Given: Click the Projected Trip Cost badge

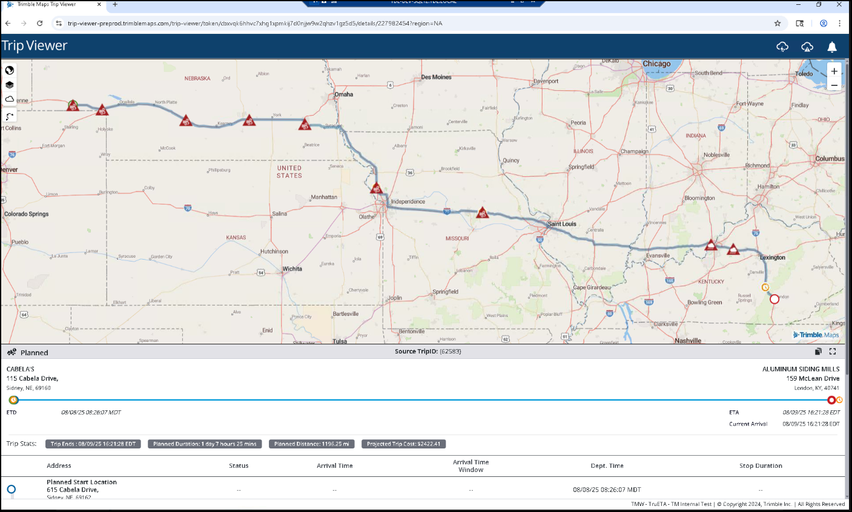Looking at the screenshot, I should (x=403, y=444).
